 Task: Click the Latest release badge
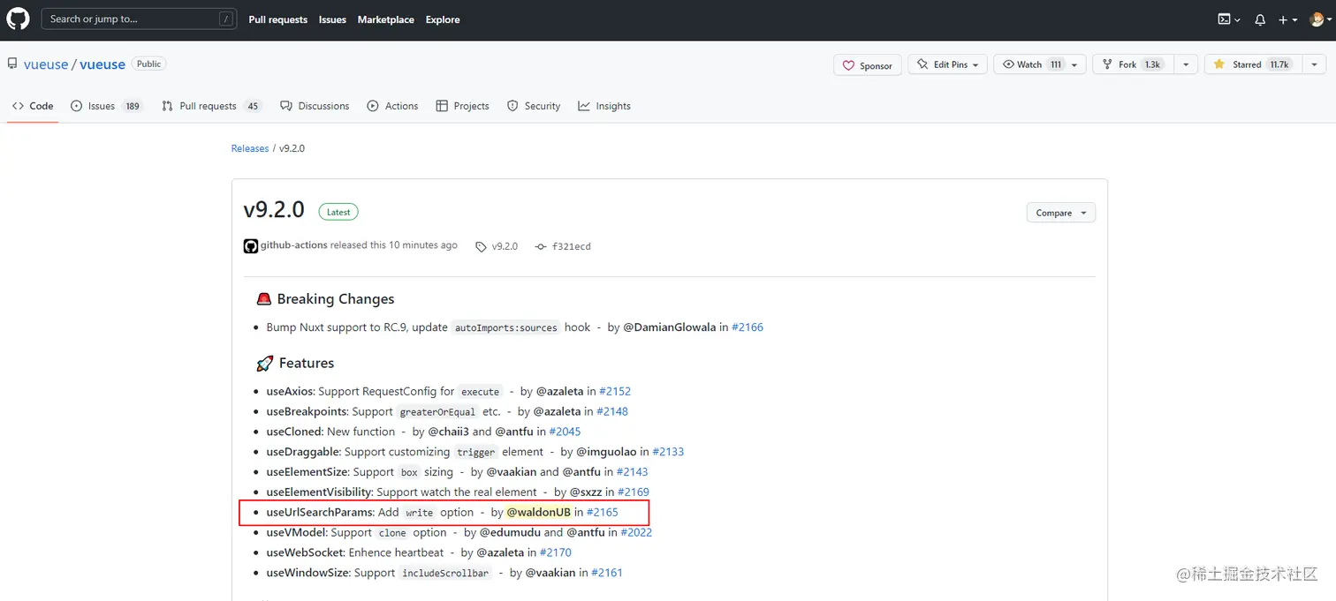(x=338, y=212)
